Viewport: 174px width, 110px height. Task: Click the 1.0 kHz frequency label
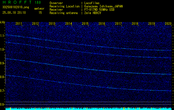click(x=2, y=50)
